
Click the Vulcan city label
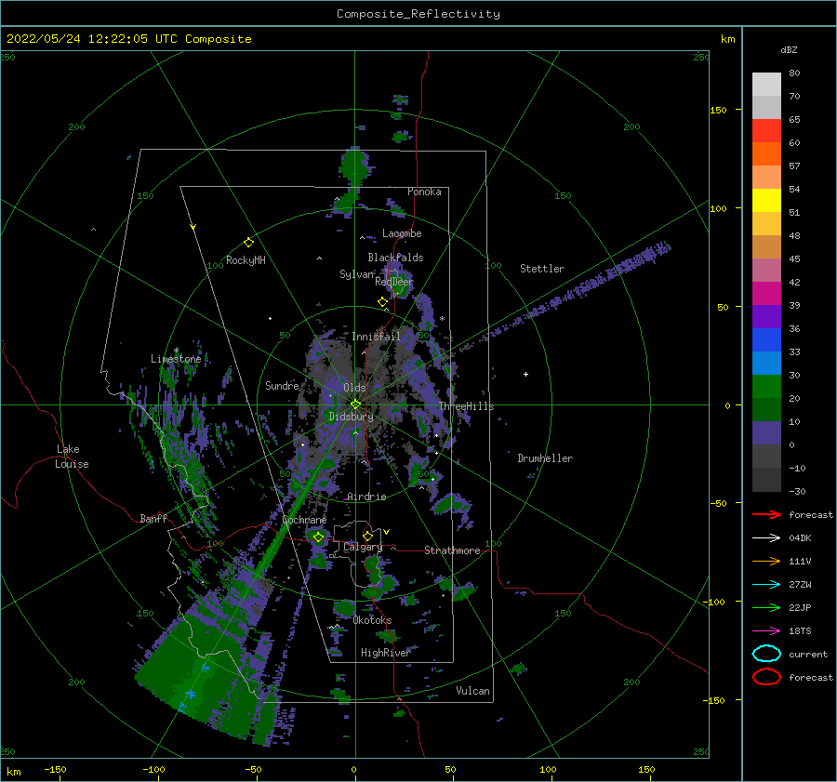473,691
